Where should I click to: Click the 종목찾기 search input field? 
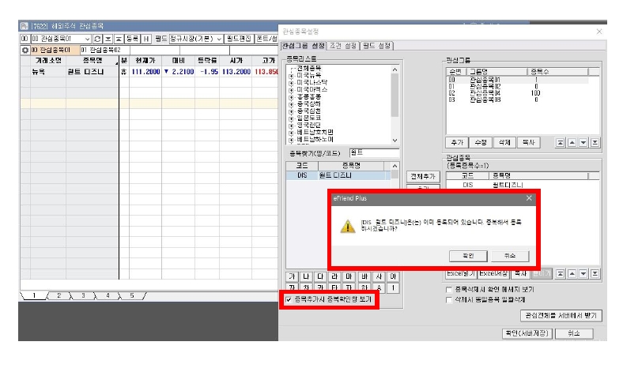pyautogui.click(x=374, y=153)
